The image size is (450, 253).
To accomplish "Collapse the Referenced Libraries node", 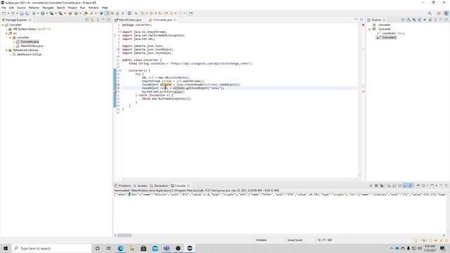I will pyautogui.click(x=6, y=50).
